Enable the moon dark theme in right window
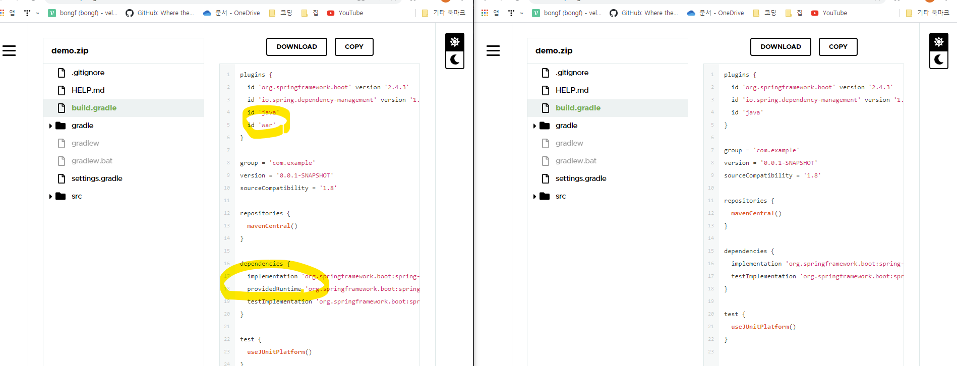This screenshot has width=957, height=366. pyautogui.click(x=939, y=60)
